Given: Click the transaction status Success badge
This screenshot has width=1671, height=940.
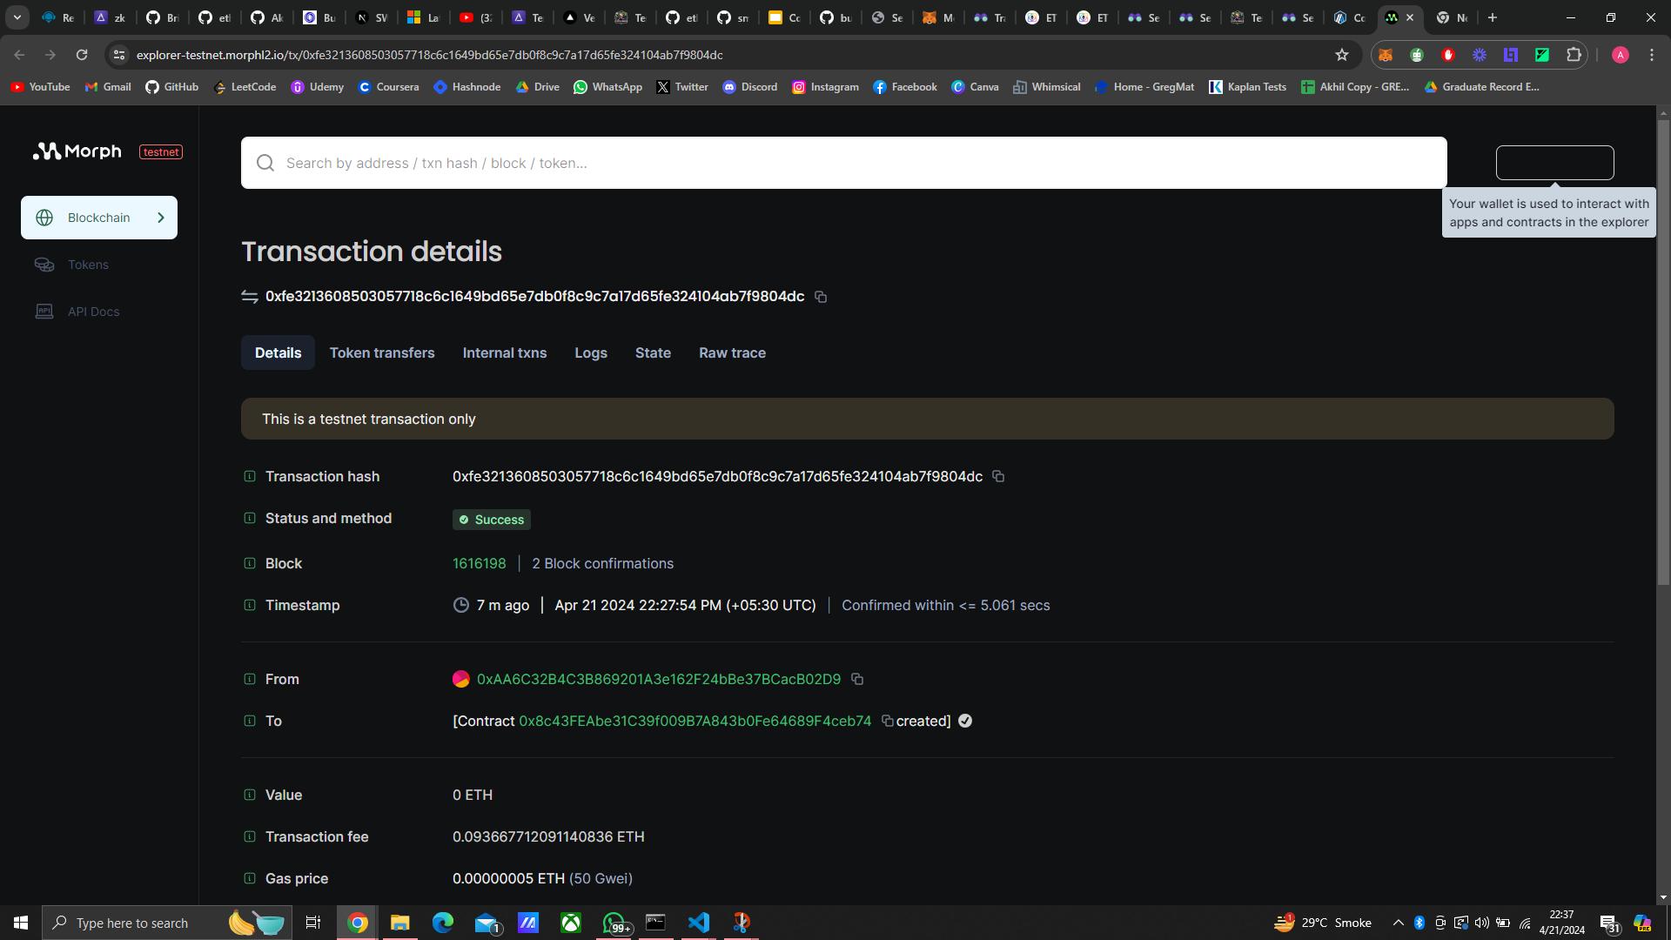Looking at the screenshot, I should [x=491, y=519].
